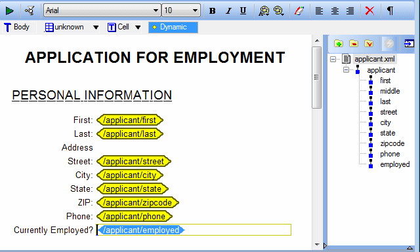The width and height of the screenshot is (420, 252).
Task: Center align text
Action: (x=335, y=10)
